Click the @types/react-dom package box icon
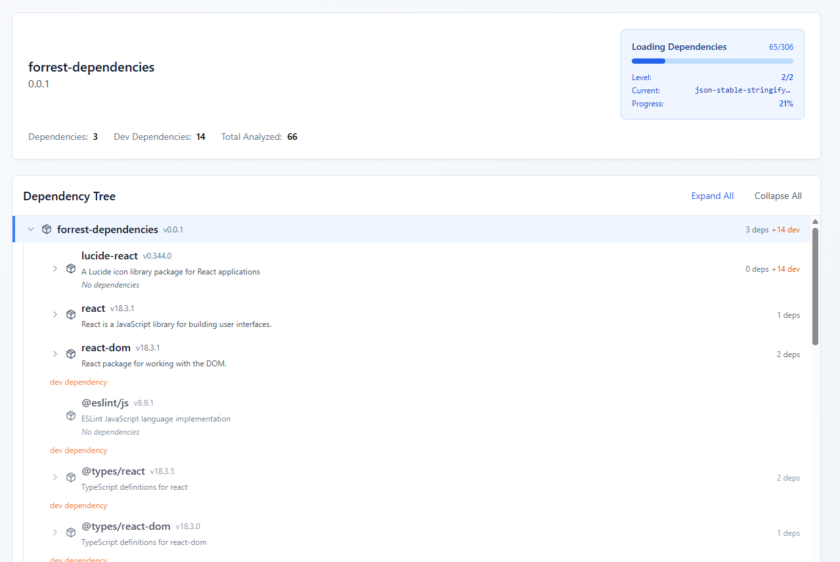Image resolution: width=840 pixels, height=562 pixels. (71, 532)
